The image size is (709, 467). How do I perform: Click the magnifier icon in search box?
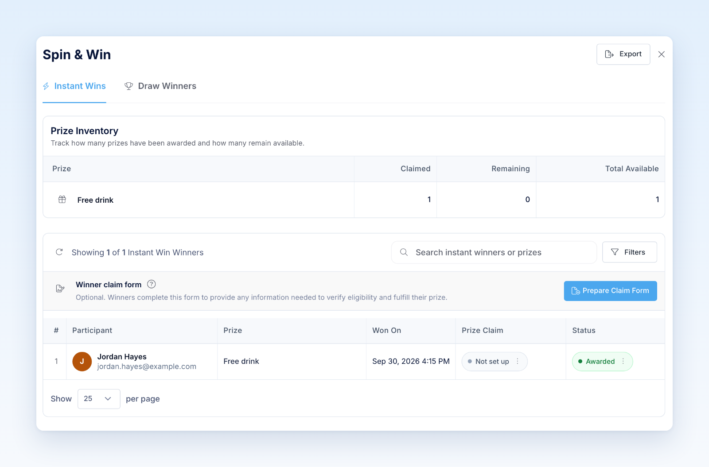coord(404,252)
